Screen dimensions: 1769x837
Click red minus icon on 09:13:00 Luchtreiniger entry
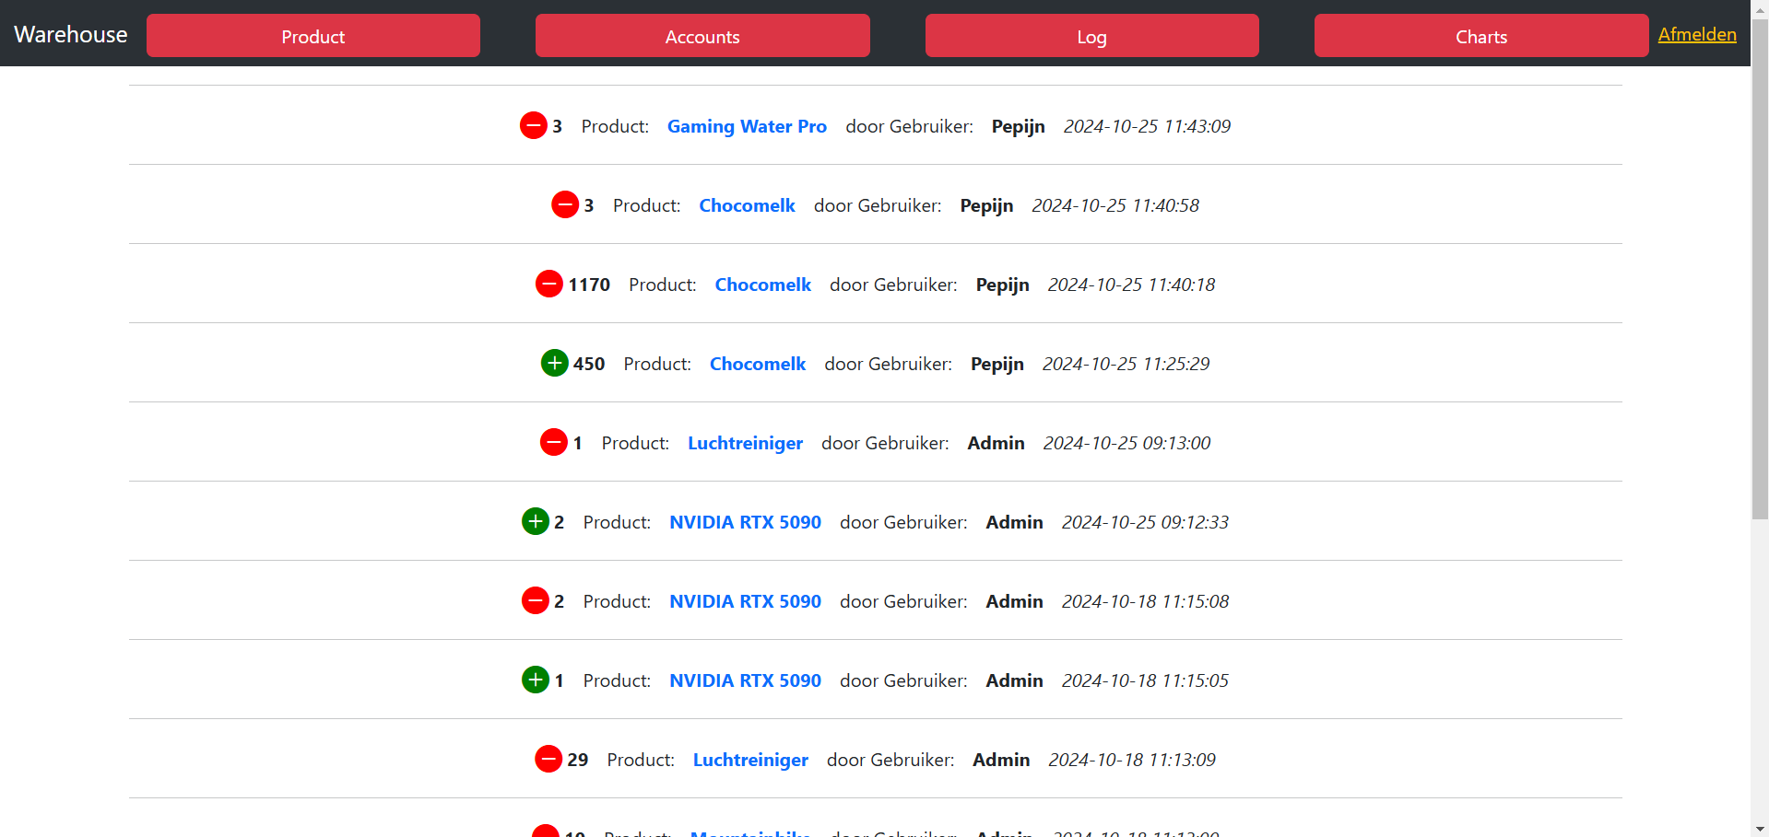tap(553, 442)
